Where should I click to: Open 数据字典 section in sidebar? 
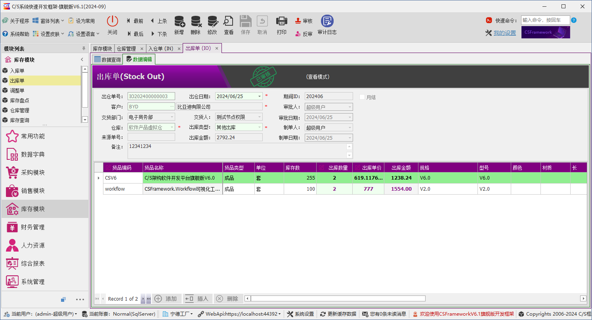[45, 155]
